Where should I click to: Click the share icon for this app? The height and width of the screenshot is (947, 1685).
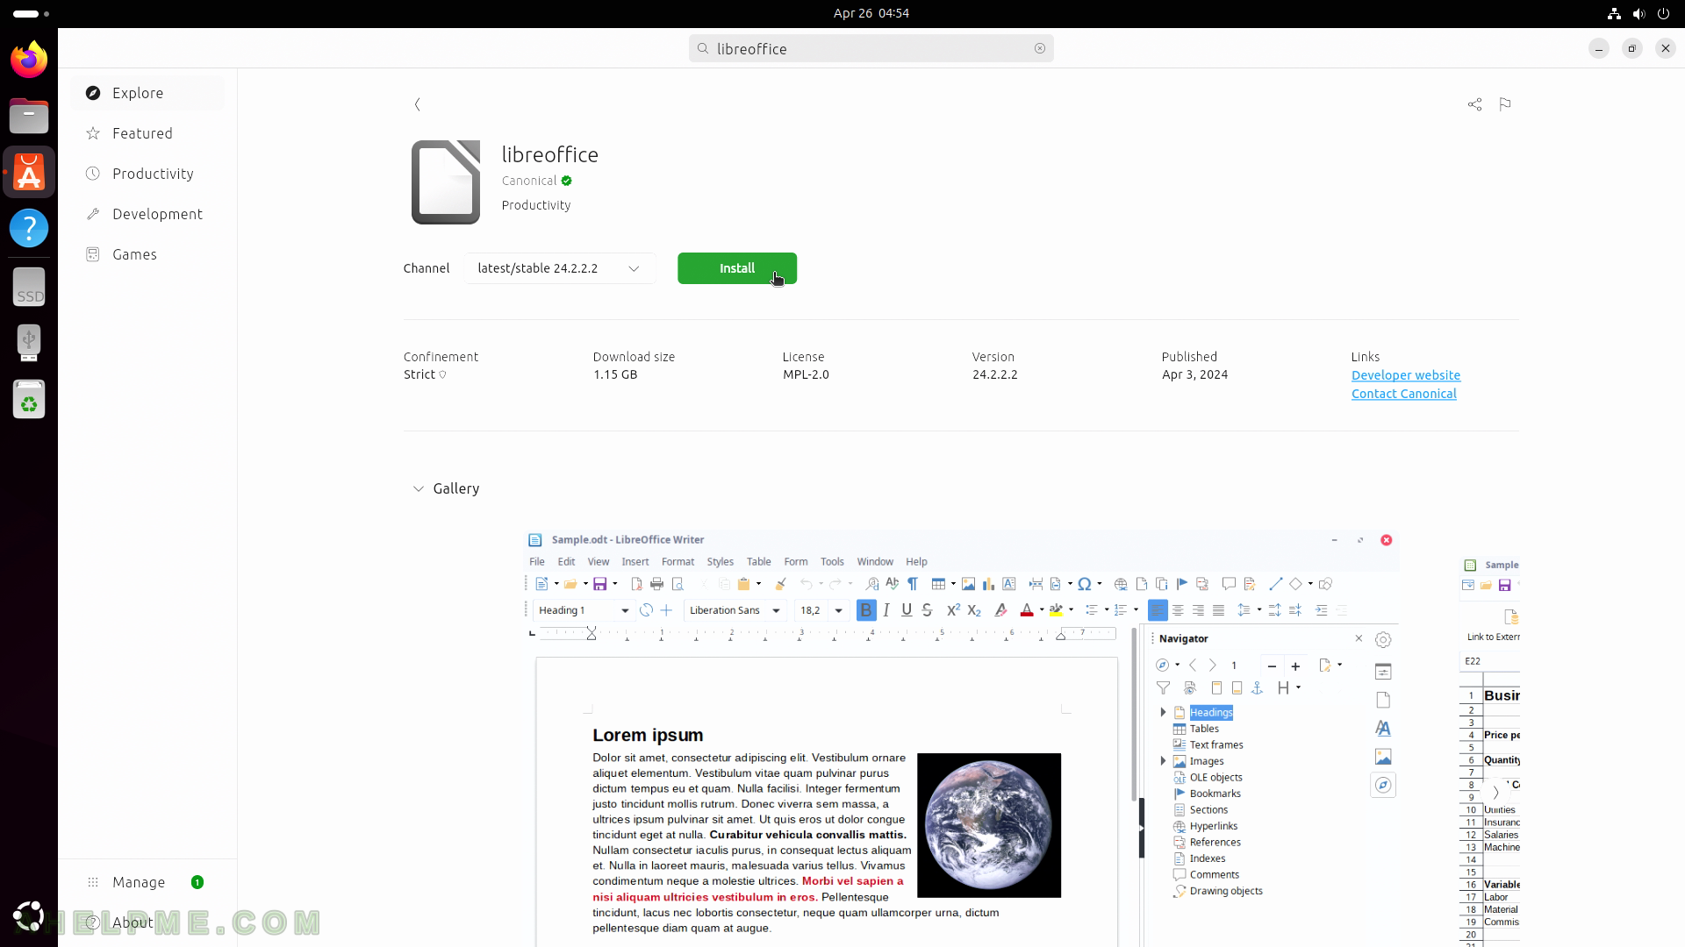click(1474, 104)
